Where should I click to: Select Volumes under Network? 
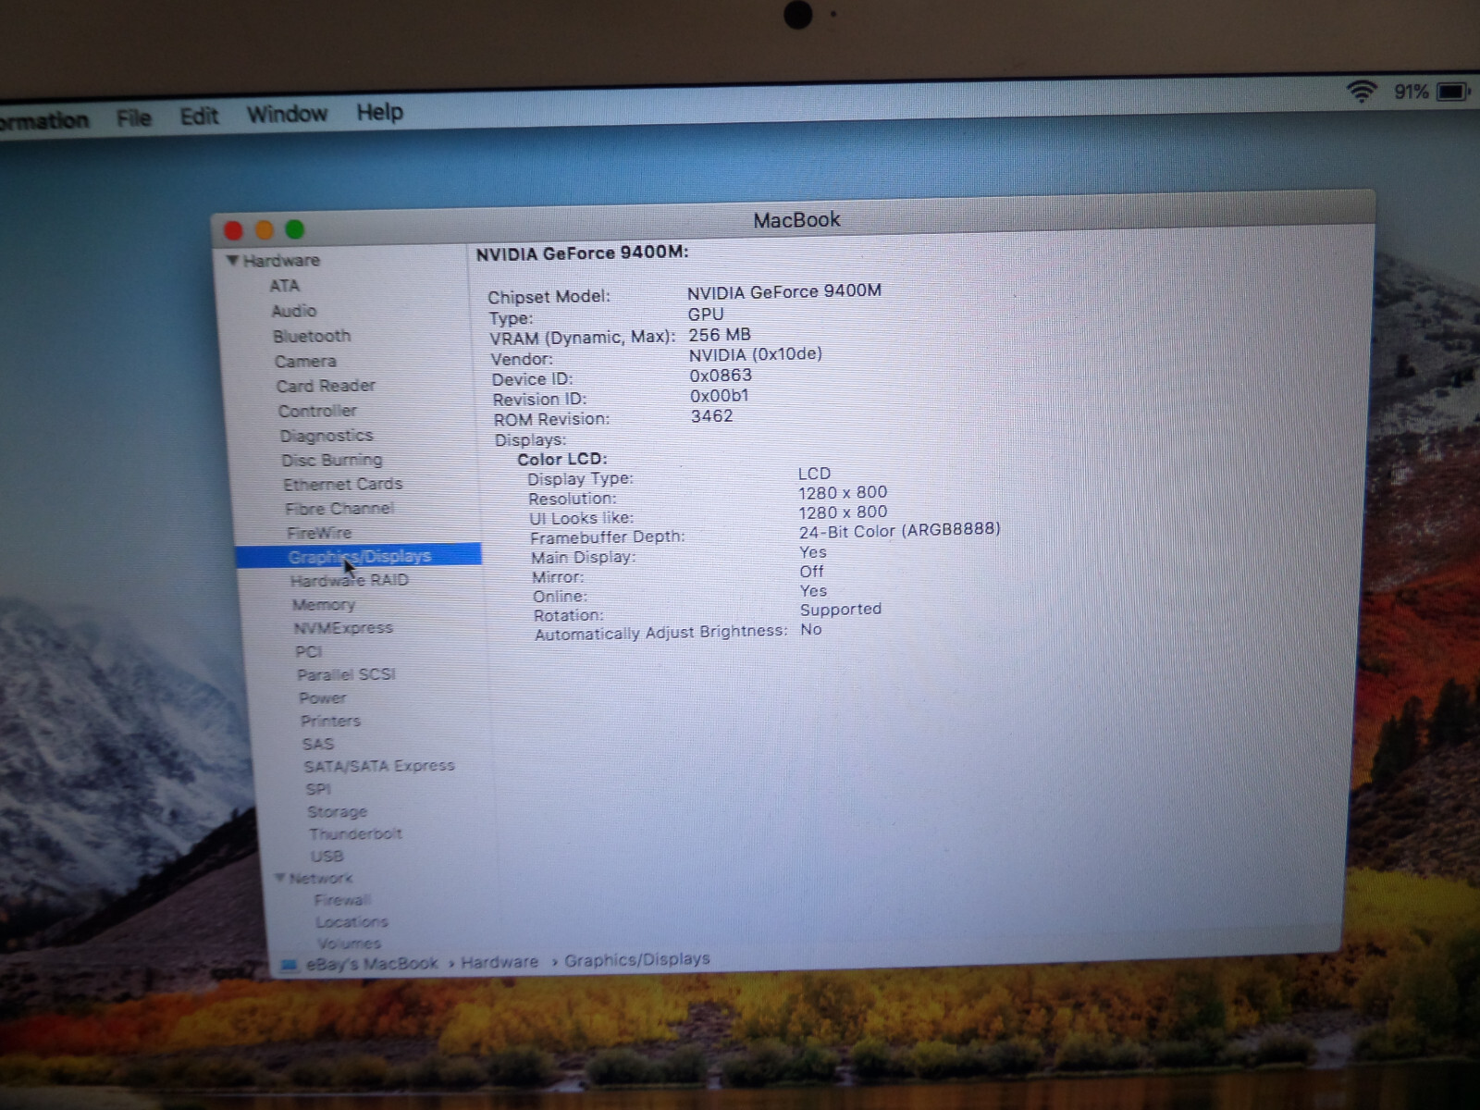tap(349, 943)
